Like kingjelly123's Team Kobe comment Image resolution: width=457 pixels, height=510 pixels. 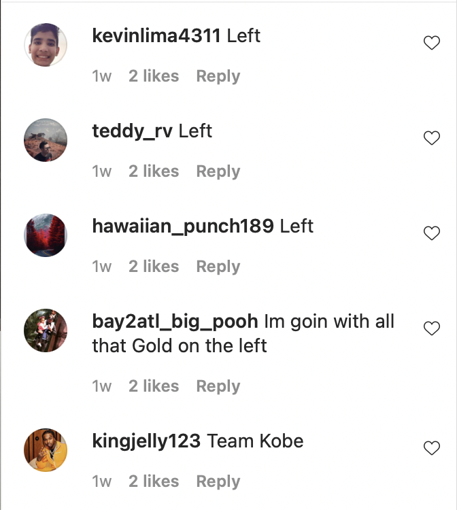pos(432,449)
